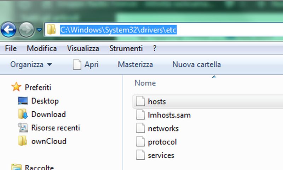Click the lmhosts.sam file icon
Viewport: 283px width, 170px height.
coord(140,115)
